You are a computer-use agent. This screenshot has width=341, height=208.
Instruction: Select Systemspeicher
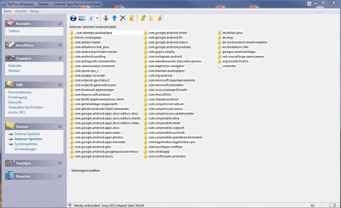point(26,144)
